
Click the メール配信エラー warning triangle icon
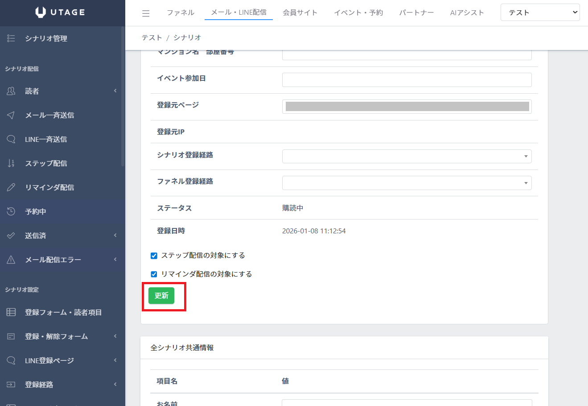click(11, 260)
